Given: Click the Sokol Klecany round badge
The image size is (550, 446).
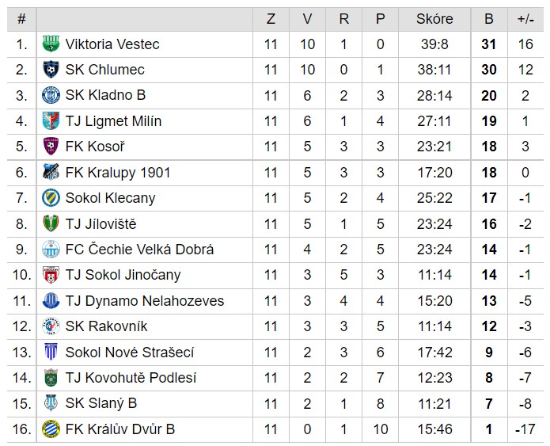Looking at the screenshot, I should (51, 198).
